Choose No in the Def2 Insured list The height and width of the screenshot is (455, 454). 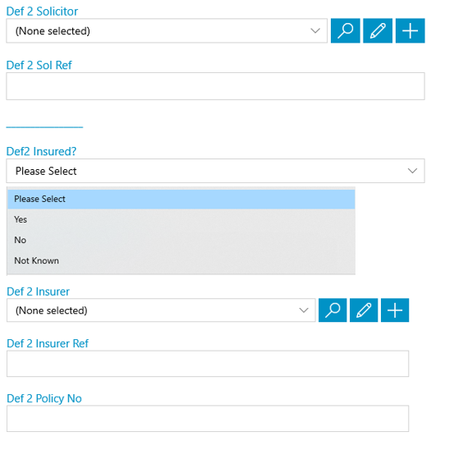[181, 240]
